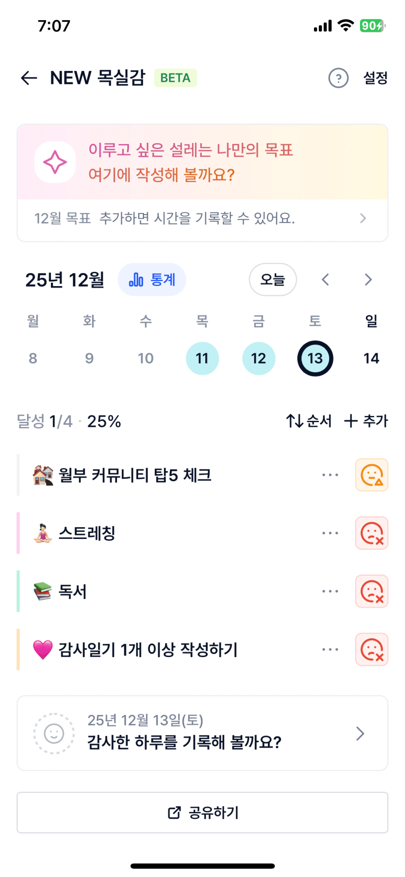Screen dimensions: 405x877
Task: Toggle 독서 habit completion face
Action: coord(371,591)
